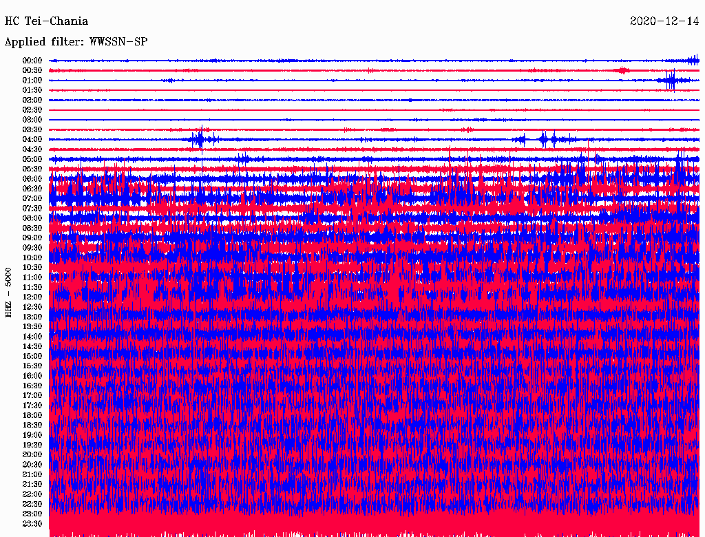The width and height of the screenshot is (705, 537).
Task: Select the 01:00 time label
Action: pos(32,80)
